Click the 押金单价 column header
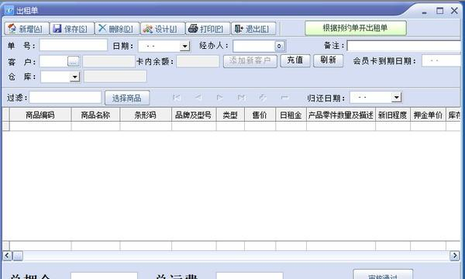 pos(428,115)
